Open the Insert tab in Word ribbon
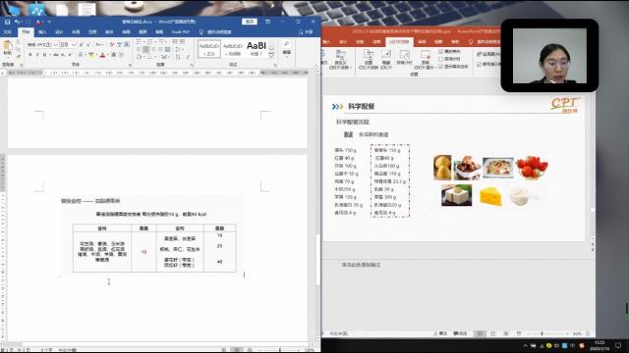Viewport: 629px width, 353px height. coord(42,32)
